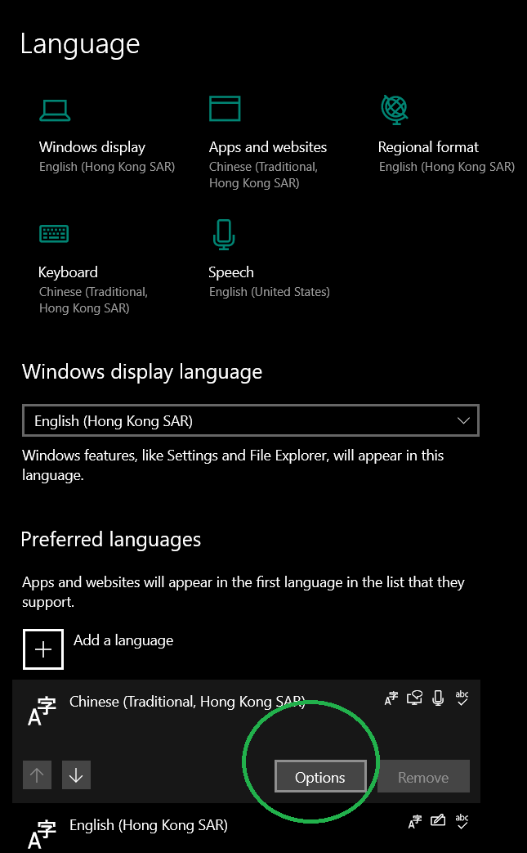Click the Speech microphone icon
527x853 pixels.
tap(223, 235)
